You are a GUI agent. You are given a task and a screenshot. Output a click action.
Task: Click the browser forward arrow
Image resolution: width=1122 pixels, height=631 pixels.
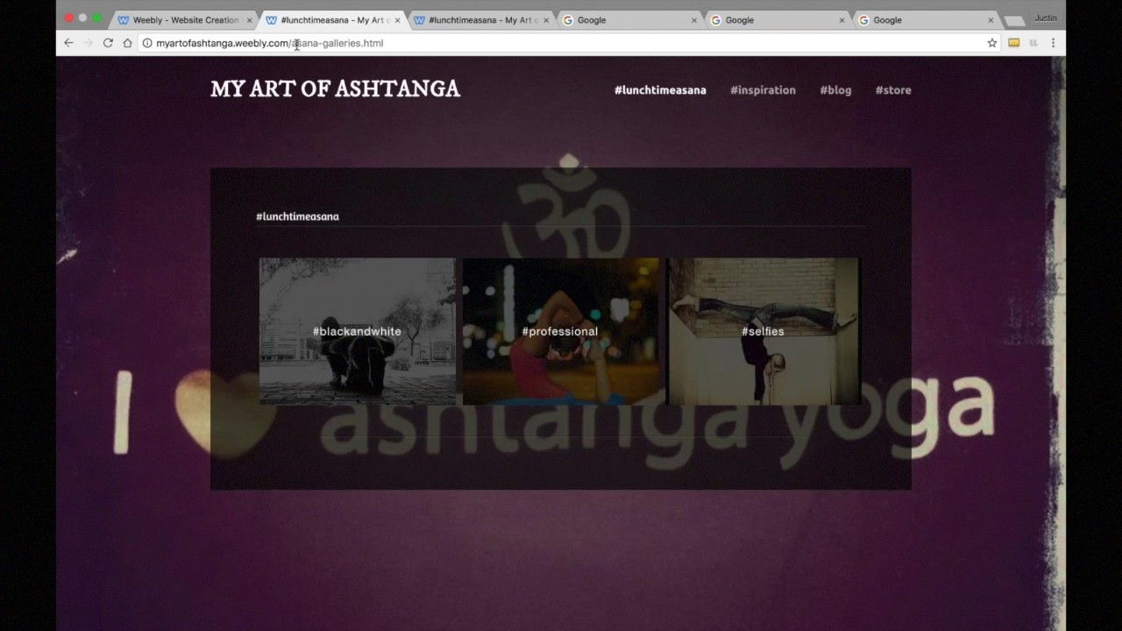tap(89, 43)
